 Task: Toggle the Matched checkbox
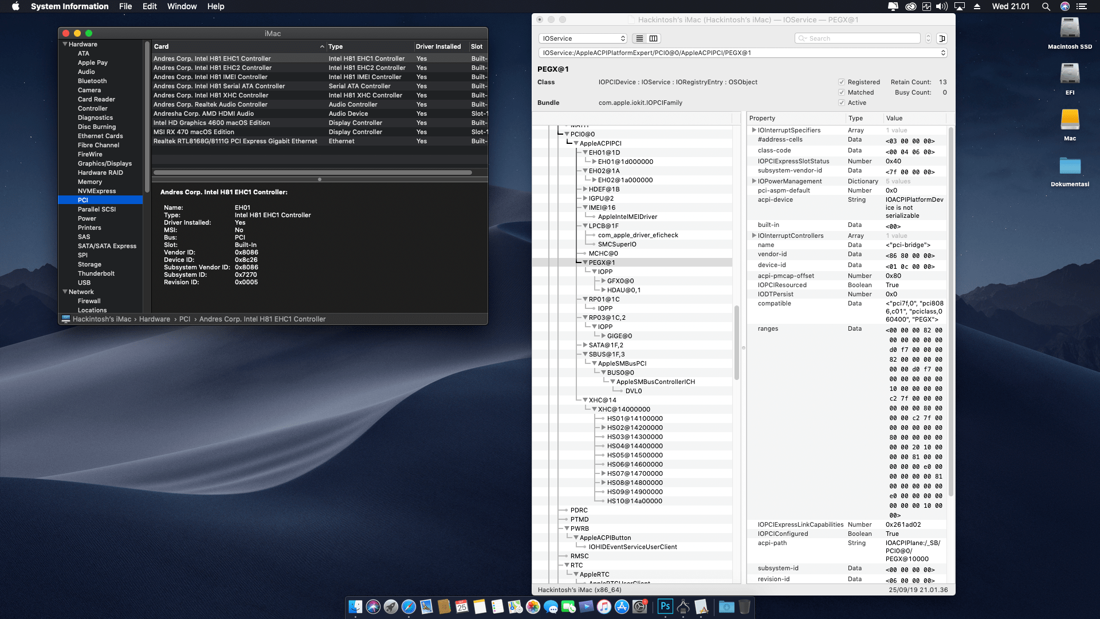click(x=842, y=92)
